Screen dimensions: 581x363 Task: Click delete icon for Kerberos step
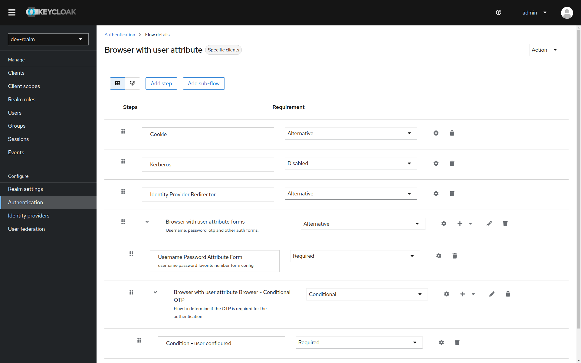(x=452, y=164)
